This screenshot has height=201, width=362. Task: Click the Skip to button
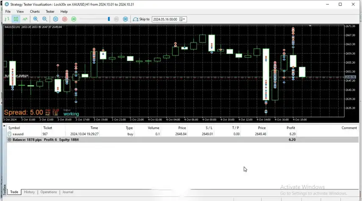(142, 19)
